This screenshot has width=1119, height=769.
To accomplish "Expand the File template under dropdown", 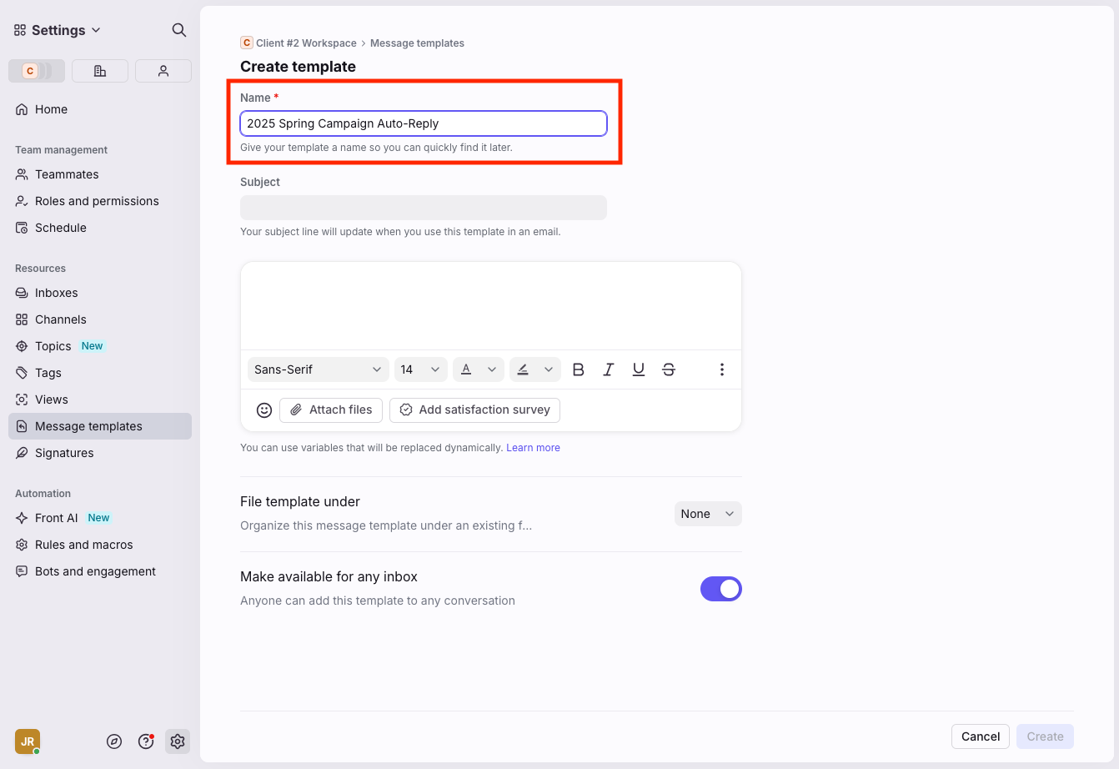I will coord(707,514).
